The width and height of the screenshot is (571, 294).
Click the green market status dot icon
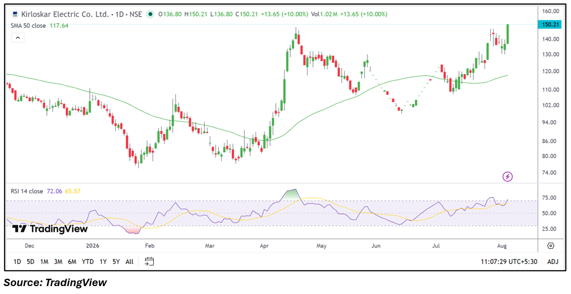(150, 15)
